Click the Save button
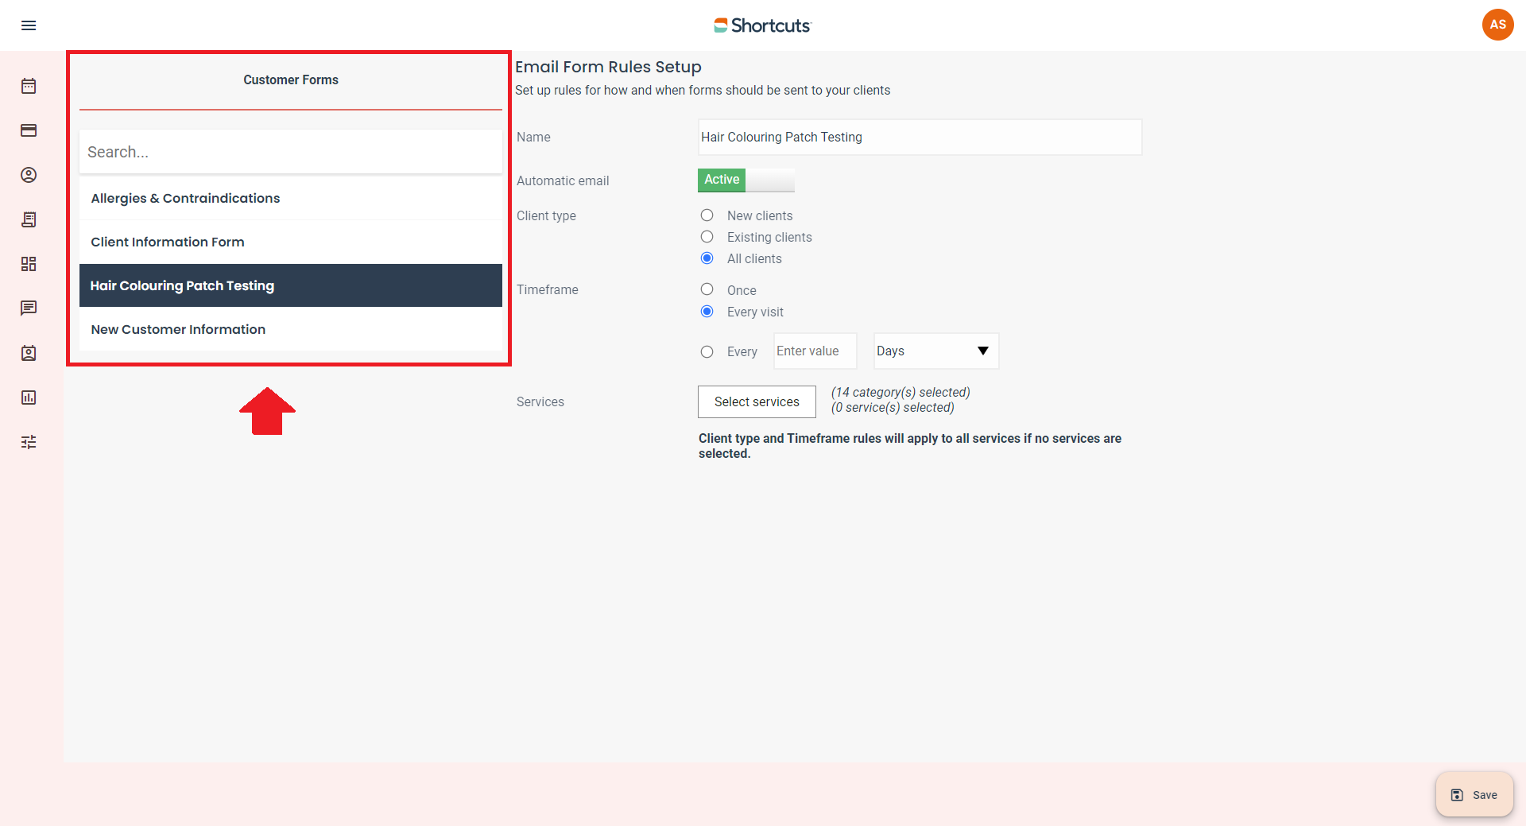 [x=1474, y=795]
